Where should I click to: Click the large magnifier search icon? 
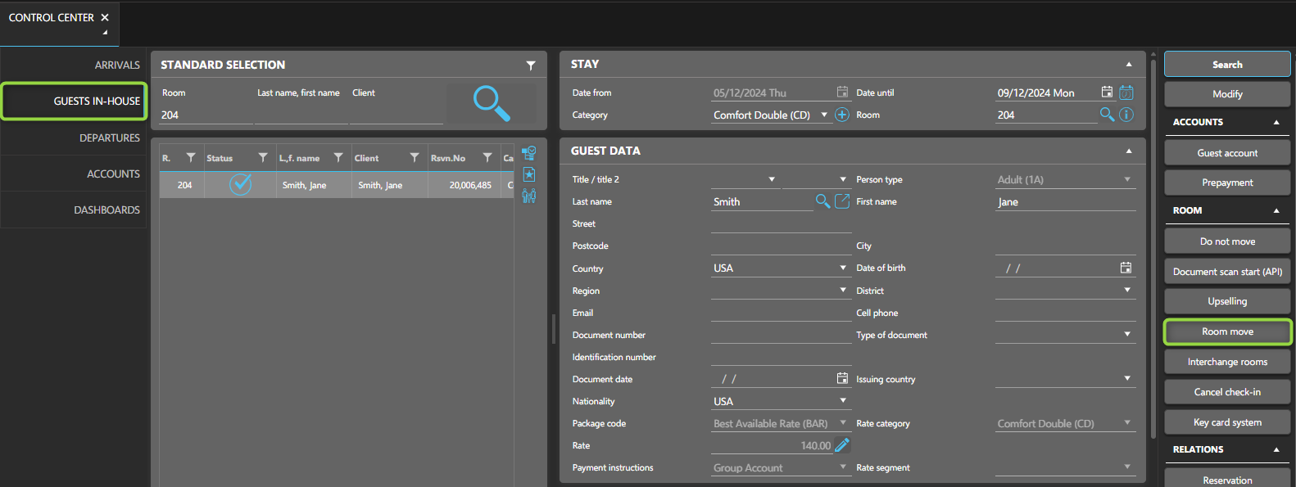tap(492, 103)
